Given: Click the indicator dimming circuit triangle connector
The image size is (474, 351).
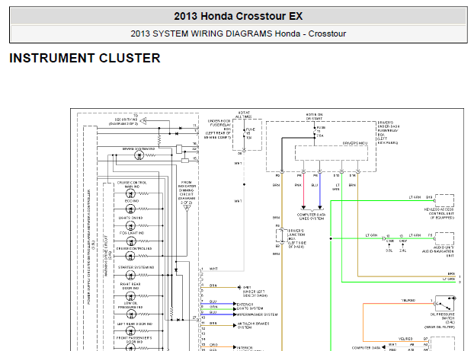Looking at the screenshot, I should point(187,208).
